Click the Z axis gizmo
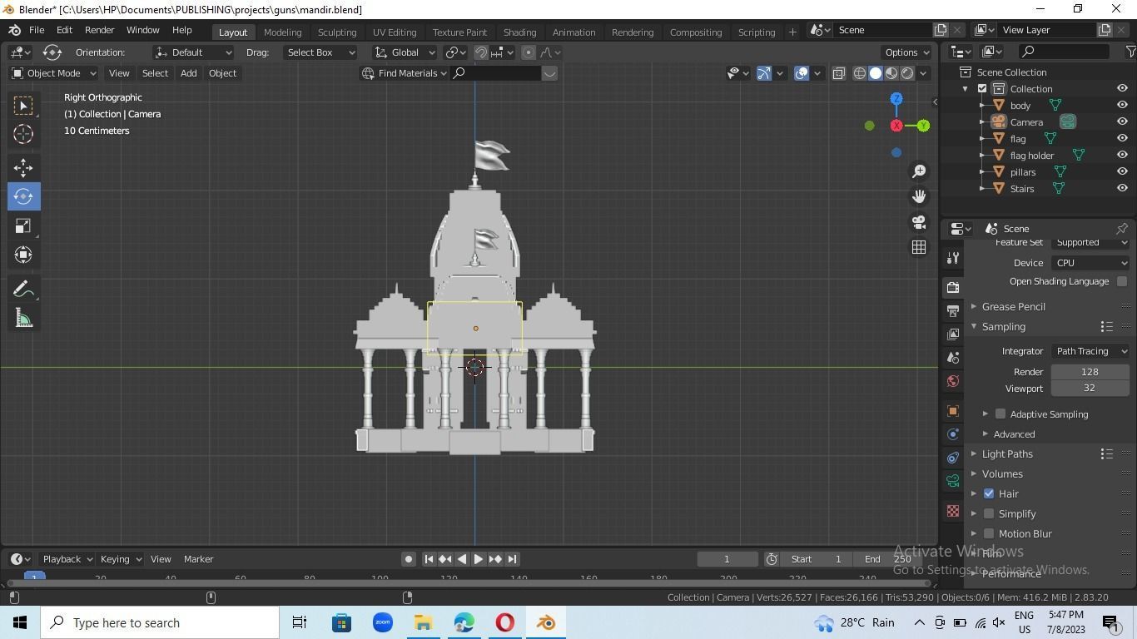 pos(896,99)
